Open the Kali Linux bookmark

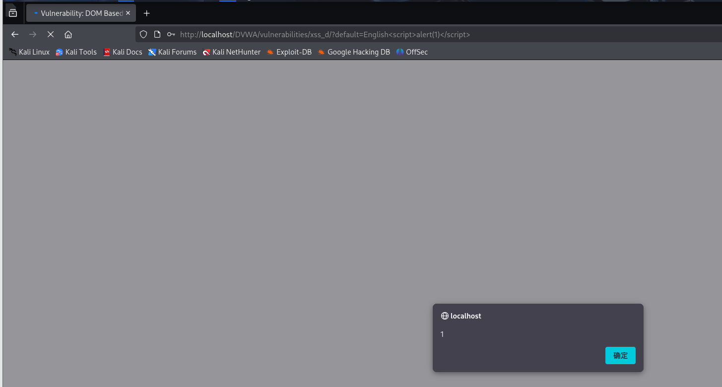(x=29, y=52)
